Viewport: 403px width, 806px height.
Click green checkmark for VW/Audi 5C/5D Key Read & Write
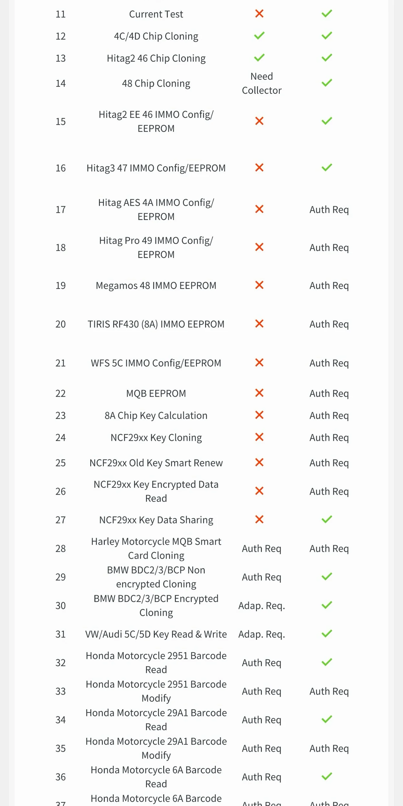pyautogui.click(x=327, y=633)
